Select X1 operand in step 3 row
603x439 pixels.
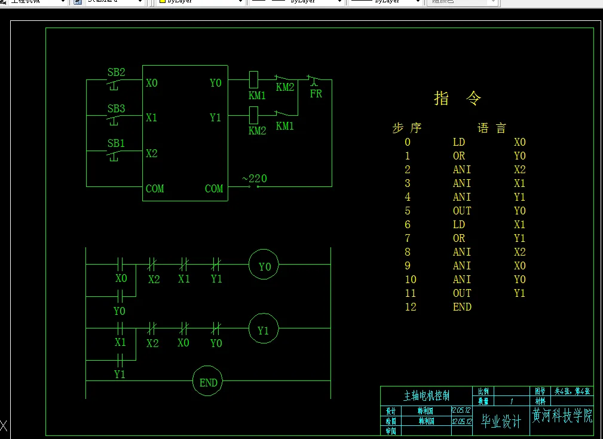pyautogui.click(x=519, y=184)
